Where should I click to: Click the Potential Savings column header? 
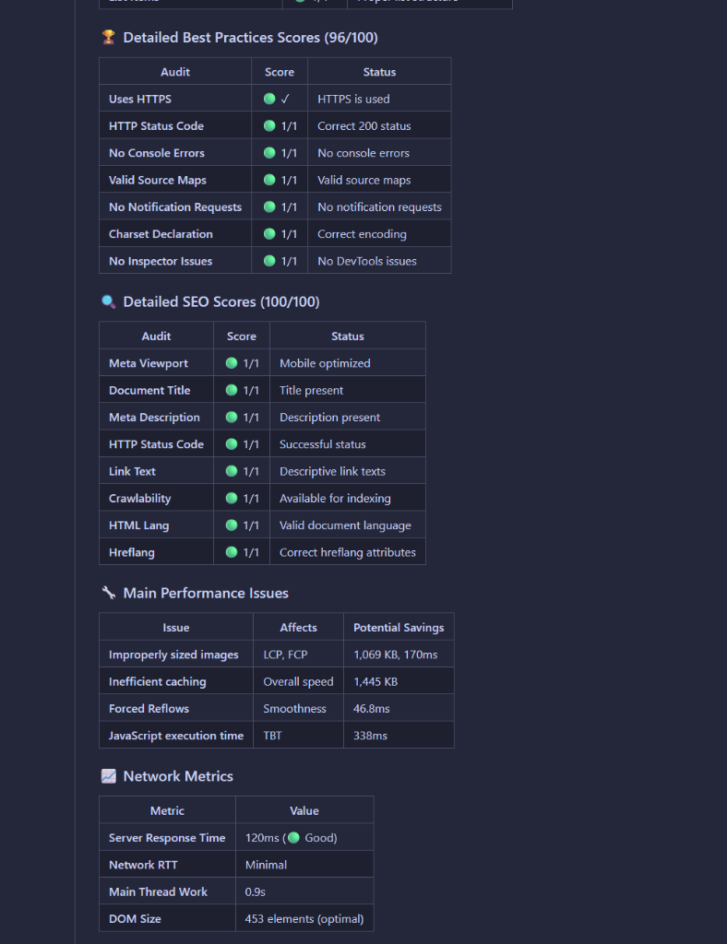(x=399, y=628)
